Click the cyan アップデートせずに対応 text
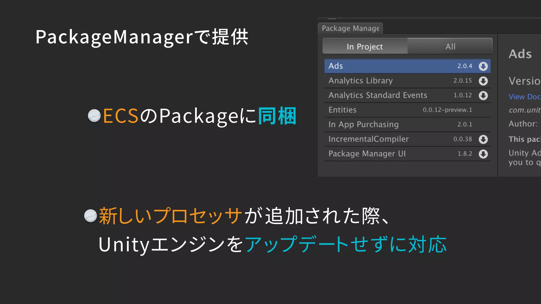Viewport: 541px width, 304px height. pos(346,244)
